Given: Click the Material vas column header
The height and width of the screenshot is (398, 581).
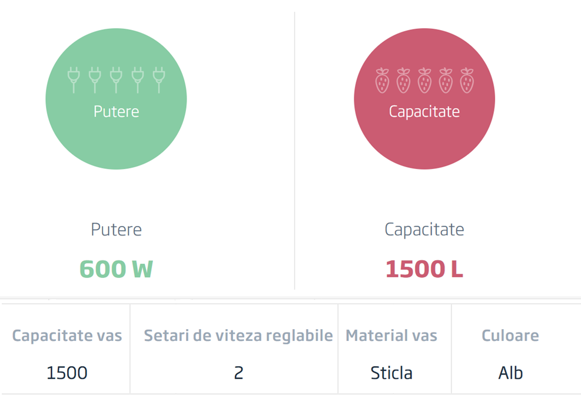Looking at the screenshot, I should (391, 336).
